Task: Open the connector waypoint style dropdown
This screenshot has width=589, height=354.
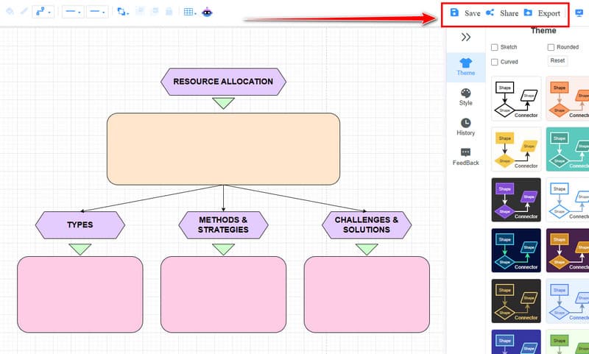Action: (x=43, y=12)
